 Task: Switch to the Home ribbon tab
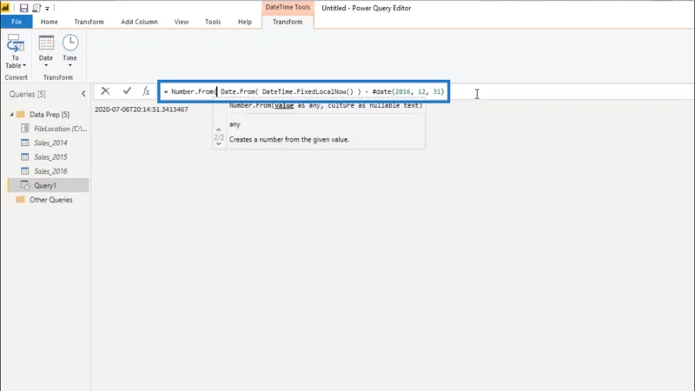coord(50,22)
